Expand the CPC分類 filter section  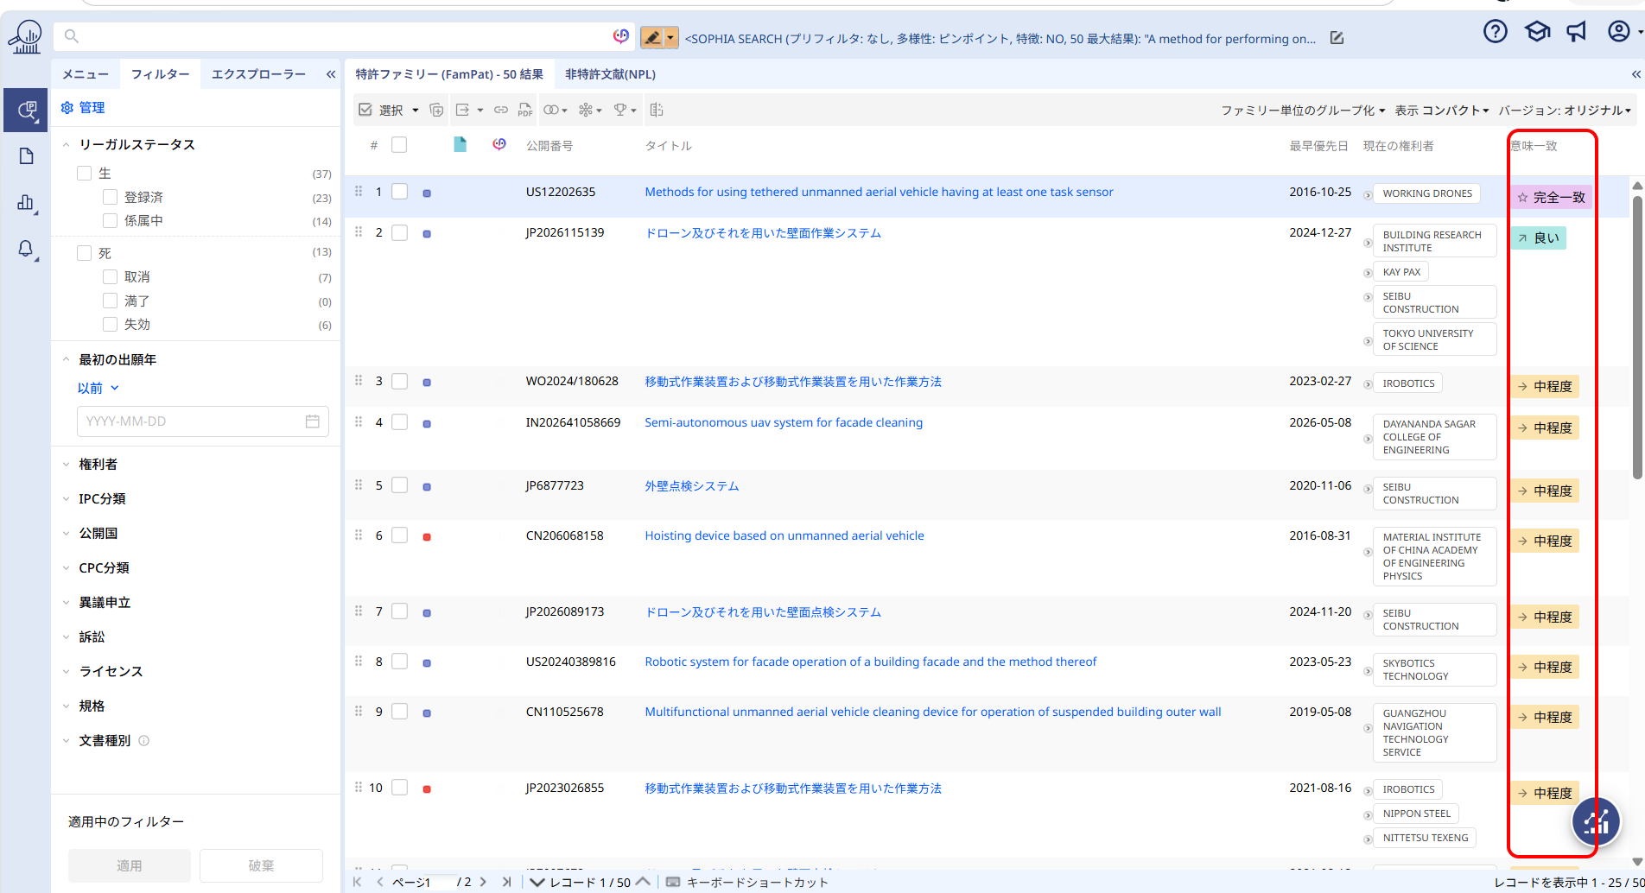click(67, 567)
